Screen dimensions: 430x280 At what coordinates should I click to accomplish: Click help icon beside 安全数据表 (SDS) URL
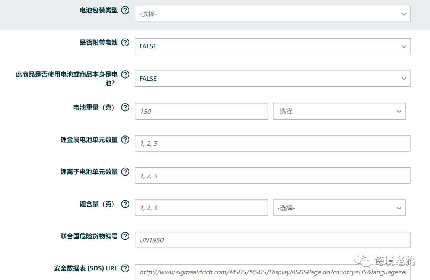coord(125,268)
